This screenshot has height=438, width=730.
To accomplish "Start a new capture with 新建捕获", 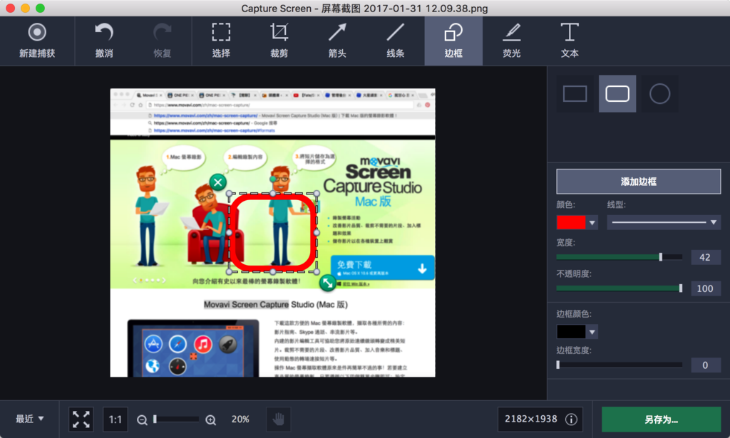I will pos(37,41).
